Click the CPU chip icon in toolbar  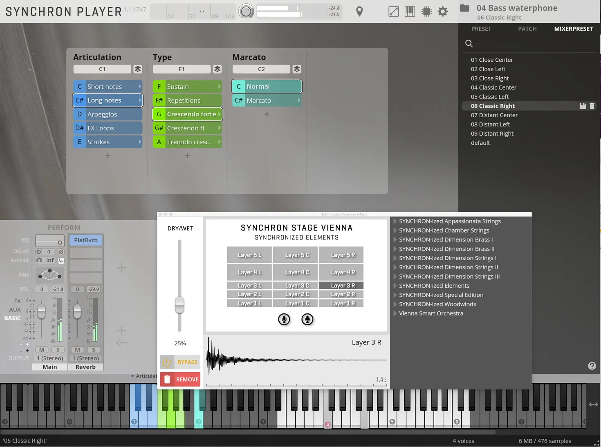point(426,11)
